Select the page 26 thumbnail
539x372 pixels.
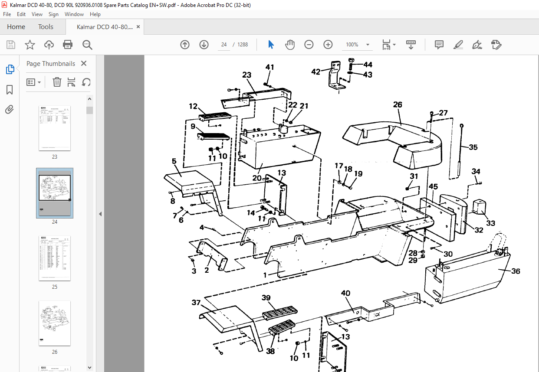coord(55,323)
